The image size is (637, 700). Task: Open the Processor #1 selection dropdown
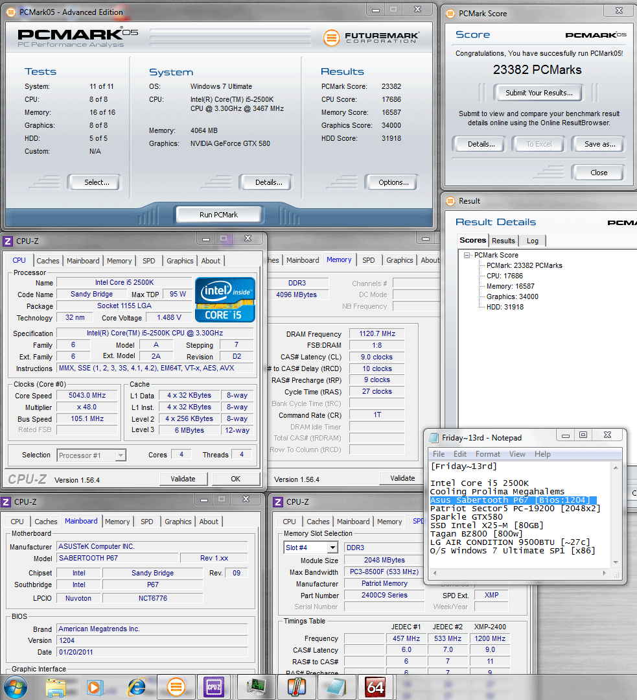120,455
